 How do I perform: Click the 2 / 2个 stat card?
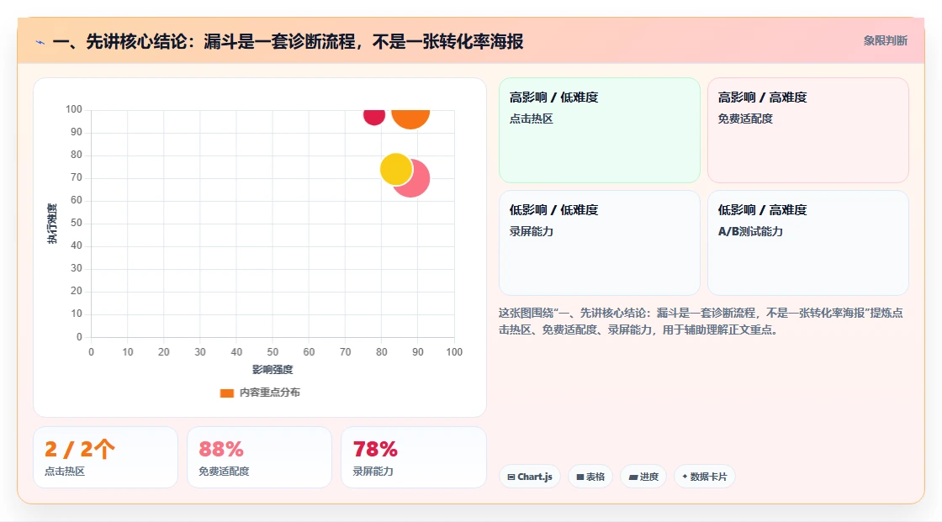[x=105, y=457]
